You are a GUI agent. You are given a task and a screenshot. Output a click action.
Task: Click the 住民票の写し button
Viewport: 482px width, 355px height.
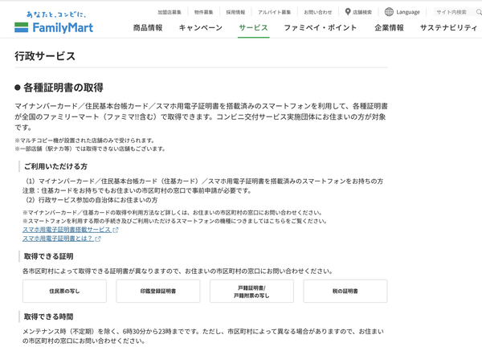pos(64,291)
